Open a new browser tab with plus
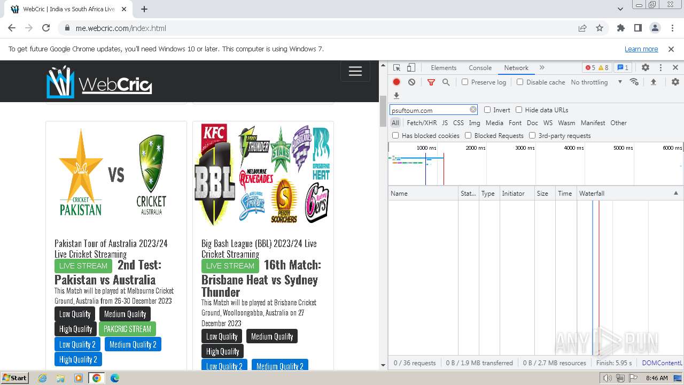684x385 pixels. [x=144, y=9]
